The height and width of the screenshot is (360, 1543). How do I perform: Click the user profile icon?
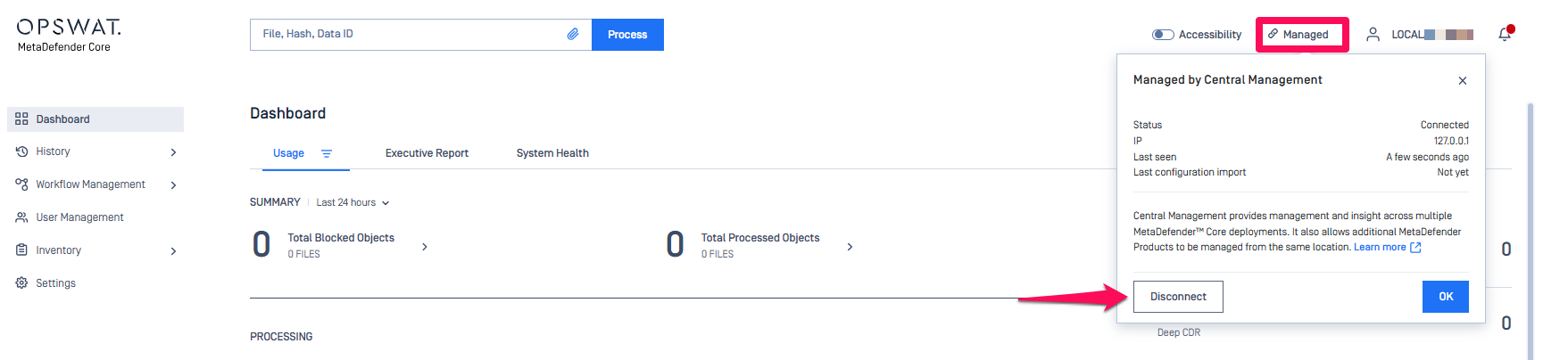tap(1373, 34)
